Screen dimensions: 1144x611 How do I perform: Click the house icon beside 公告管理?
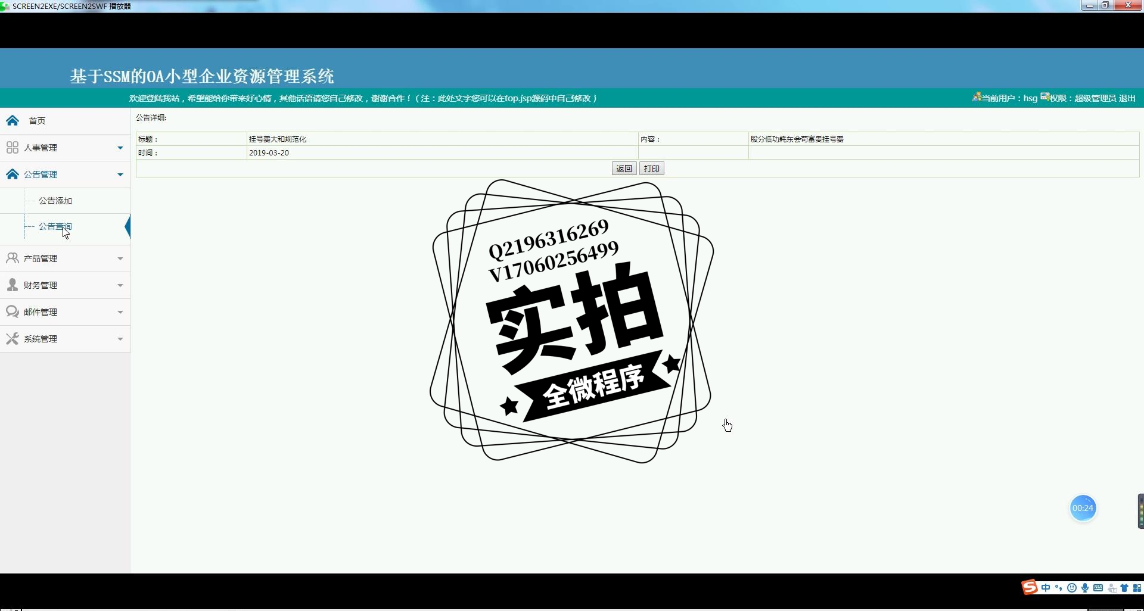tap(13, 174)
